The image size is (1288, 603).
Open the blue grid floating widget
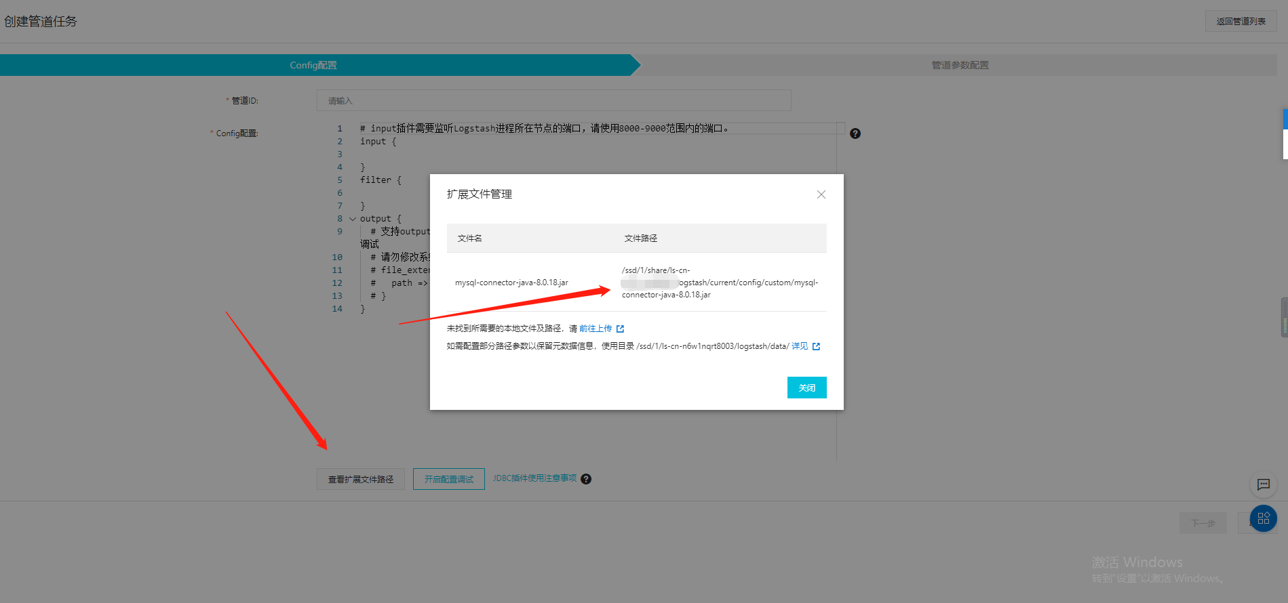click(x=1263, y=518)
